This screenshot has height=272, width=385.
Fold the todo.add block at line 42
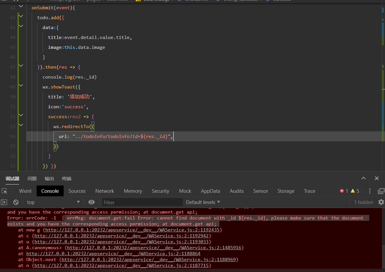click(21, 16)
